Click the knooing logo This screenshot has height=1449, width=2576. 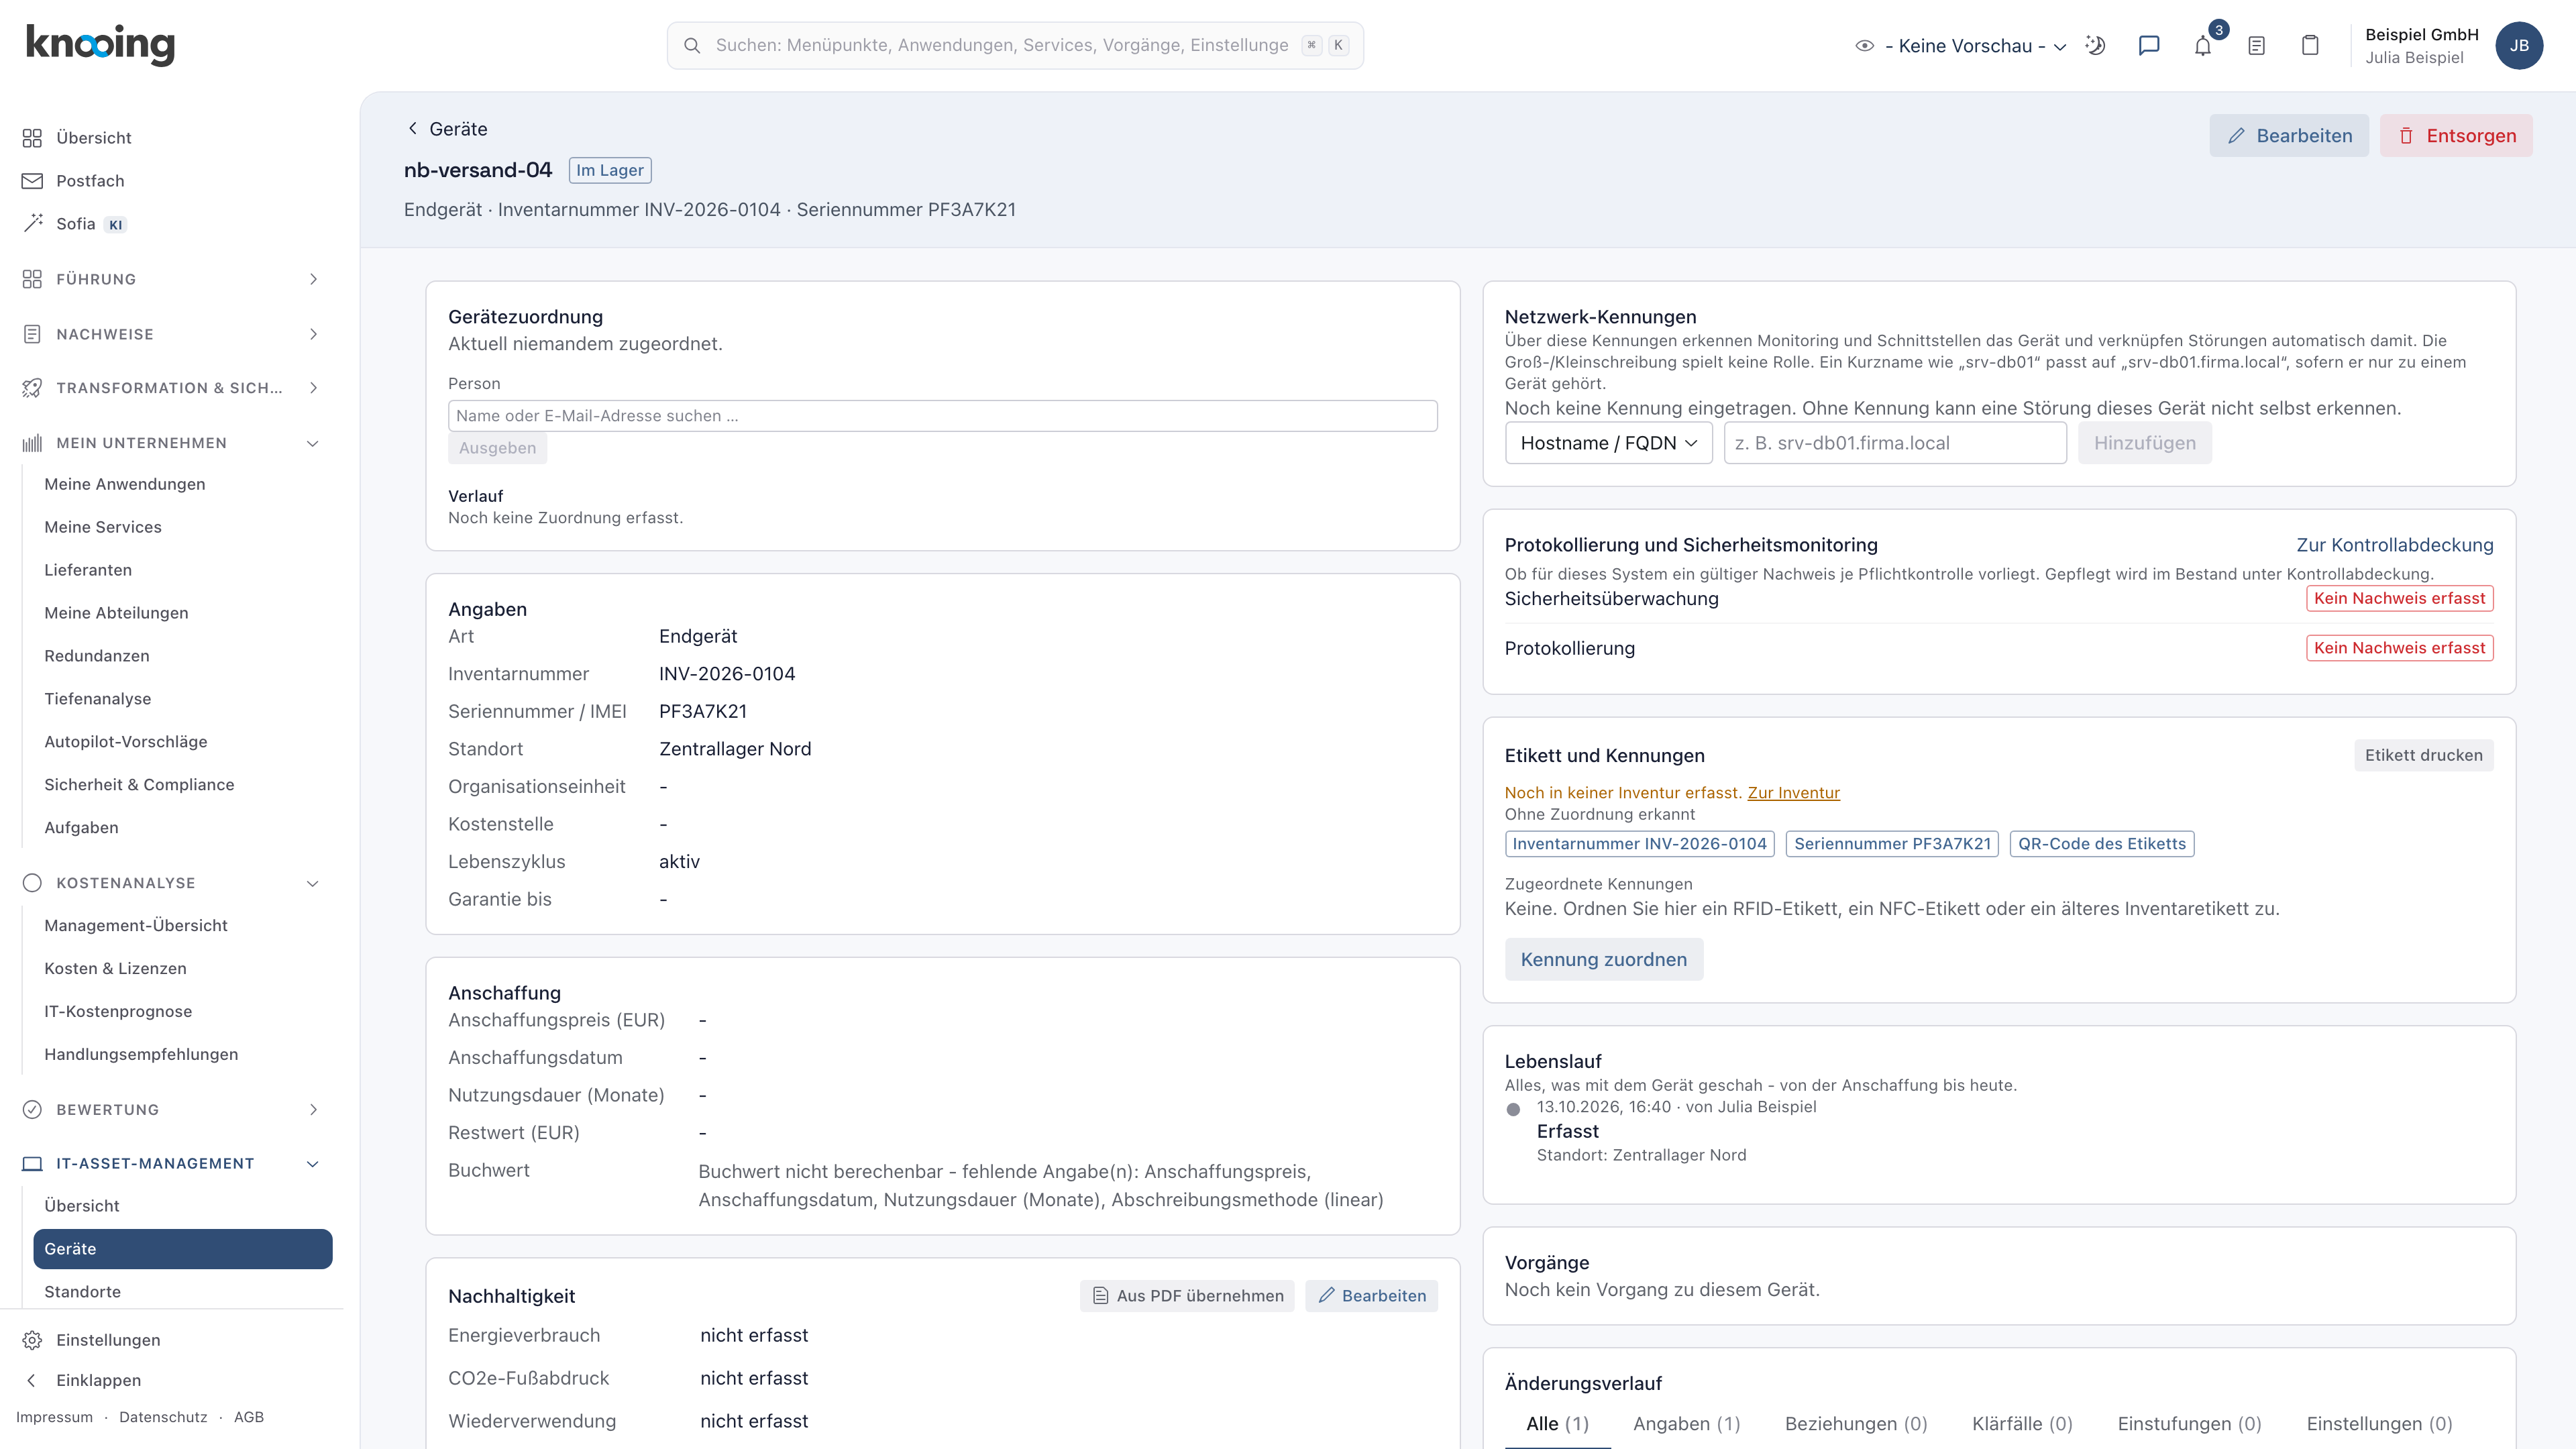[100, 44]
